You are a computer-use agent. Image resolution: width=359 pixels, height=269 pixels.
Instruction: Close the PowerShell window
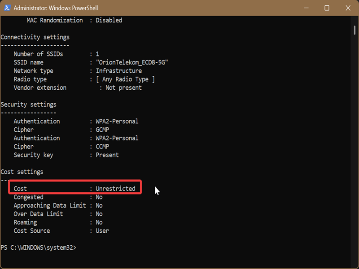point(348,8)
